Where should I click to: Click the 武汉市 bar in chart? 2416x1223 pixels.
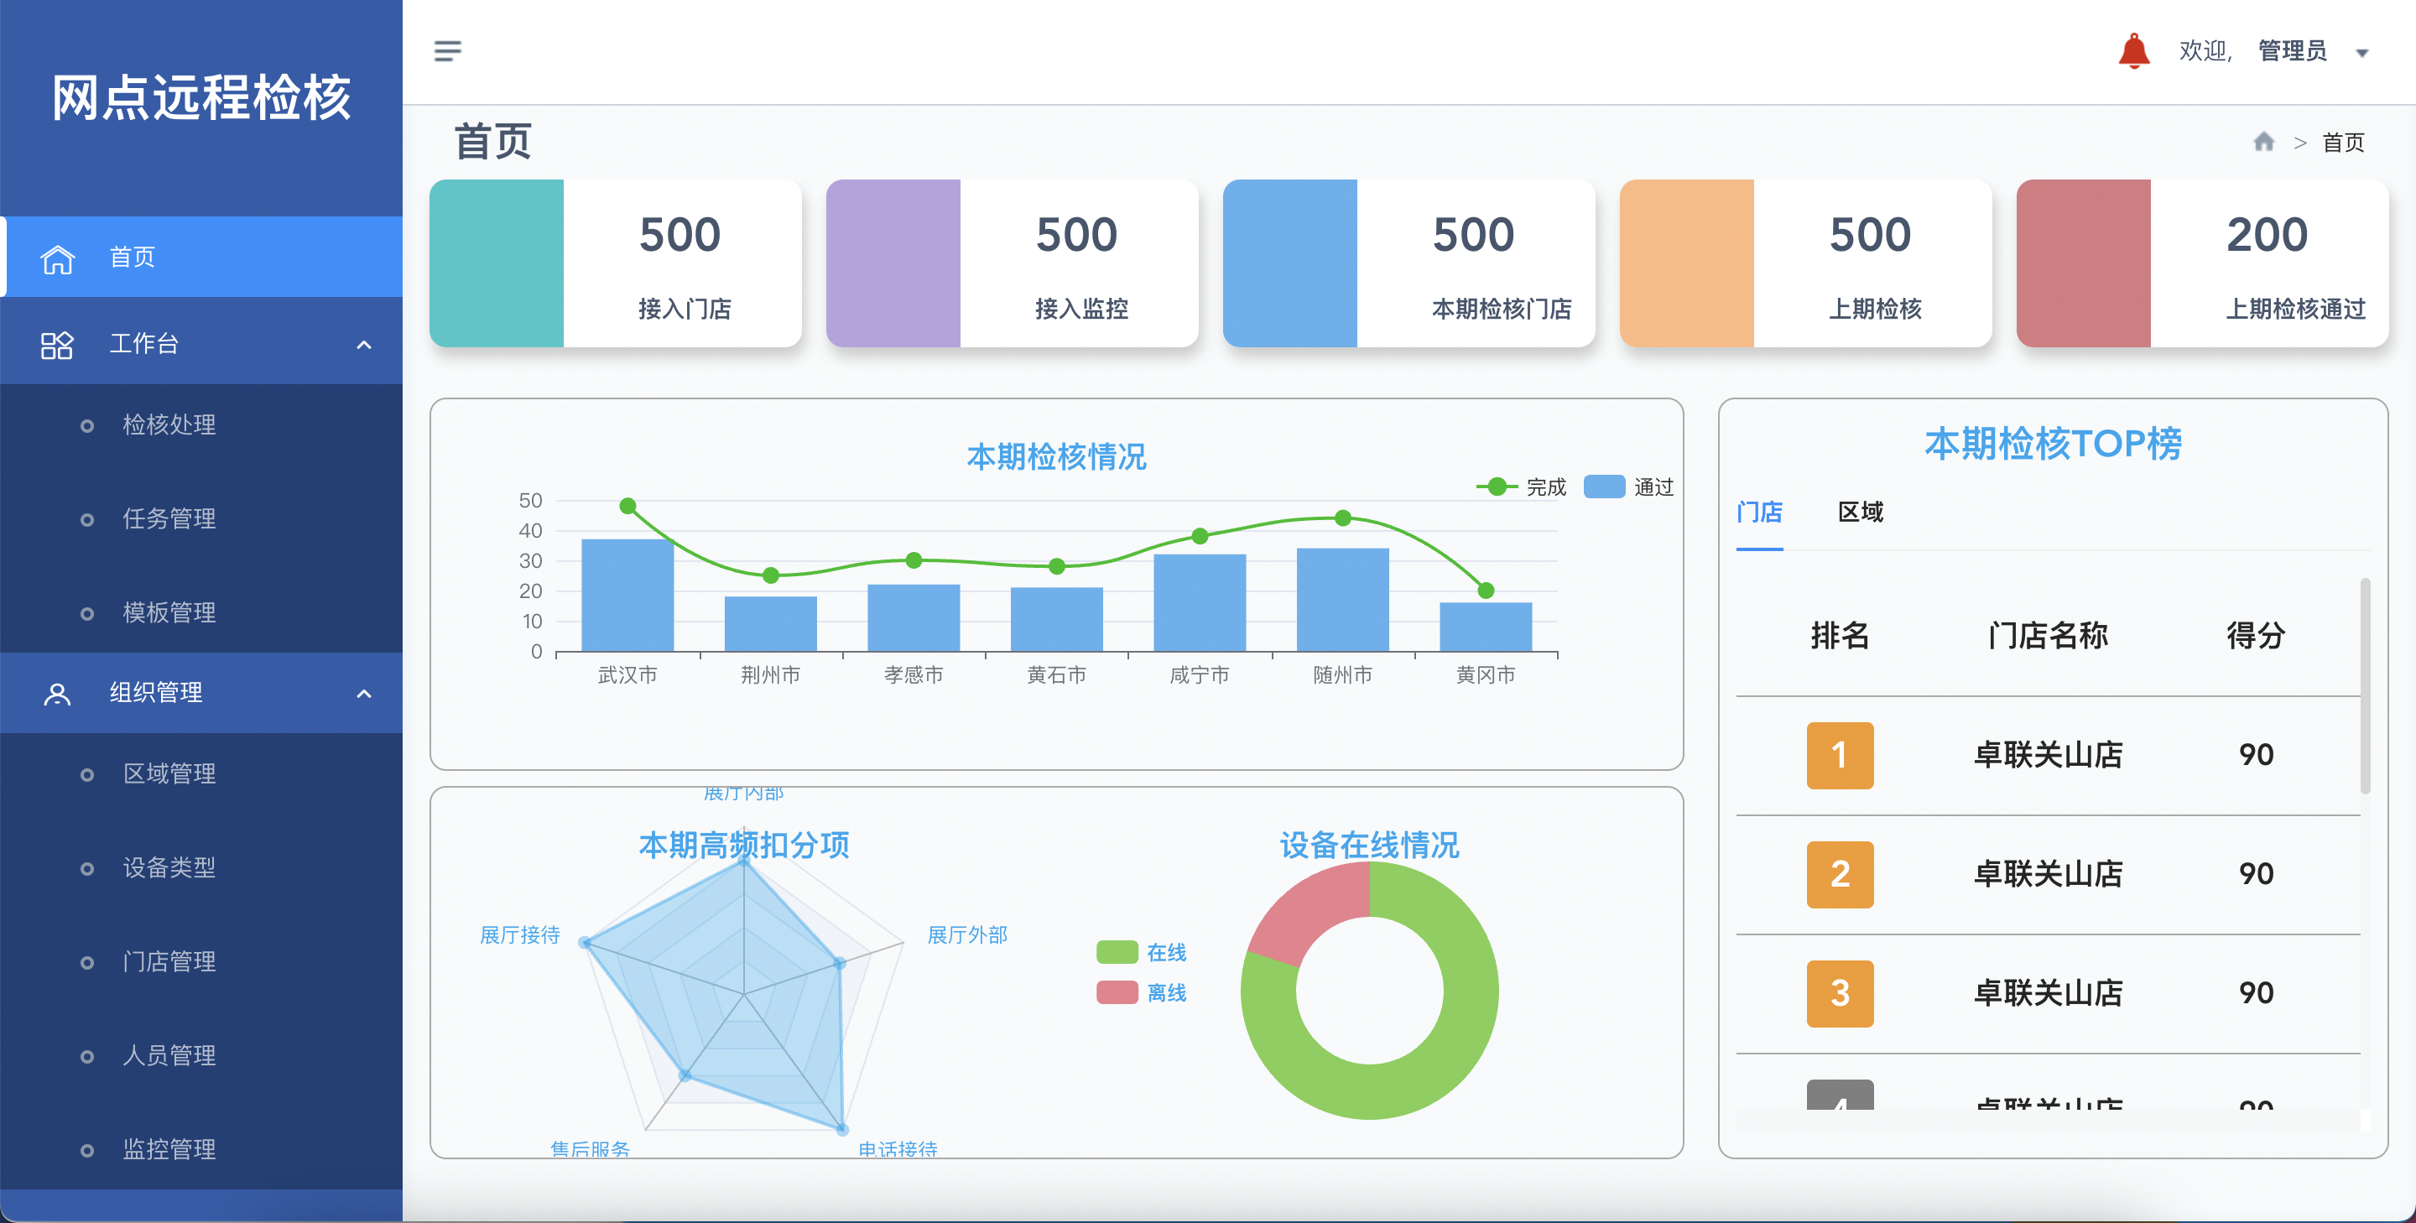(627, 596)
